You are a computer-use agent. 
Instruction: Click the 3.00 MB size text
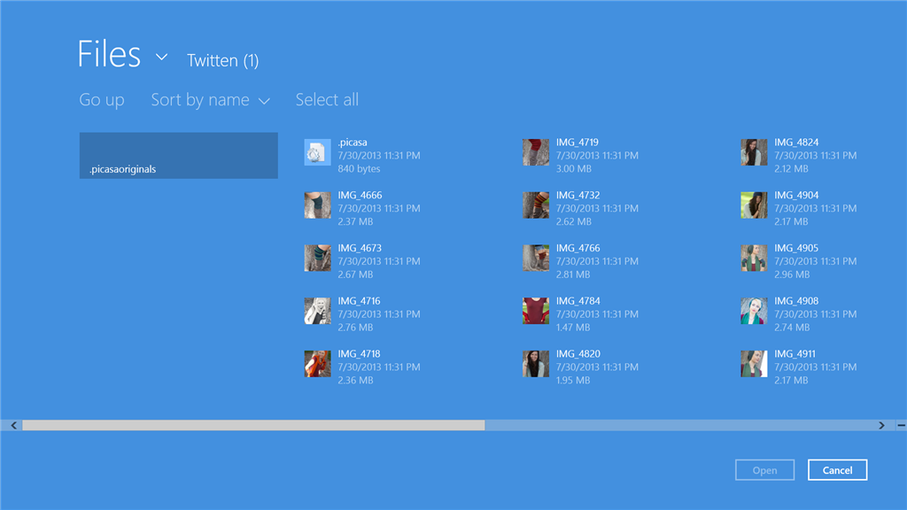click(573, 169)
